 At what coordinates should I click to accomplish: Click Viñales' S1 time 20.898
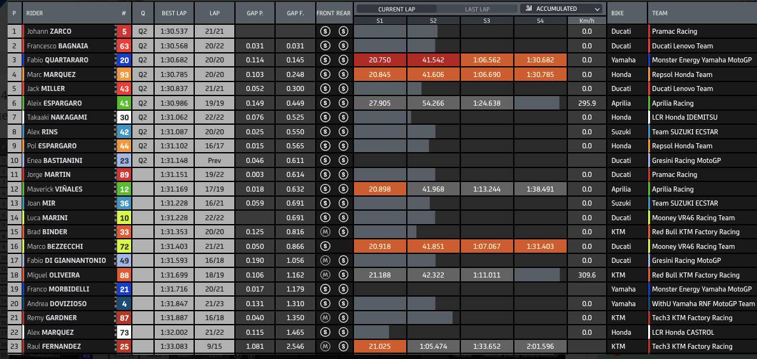[x=380, y=189]
